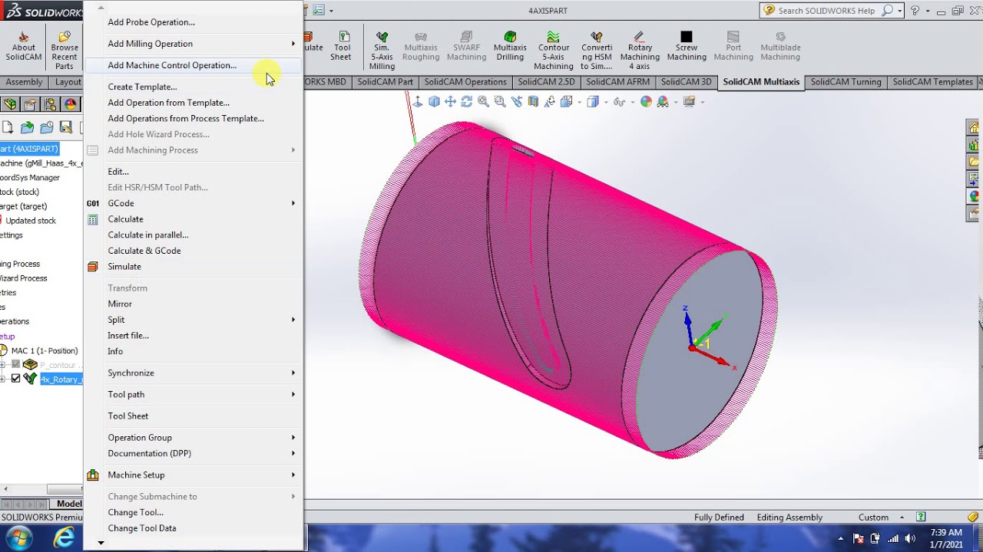Choose Add Operation from Template
This screenshot has width=983, height=552.
click(168, 103)
